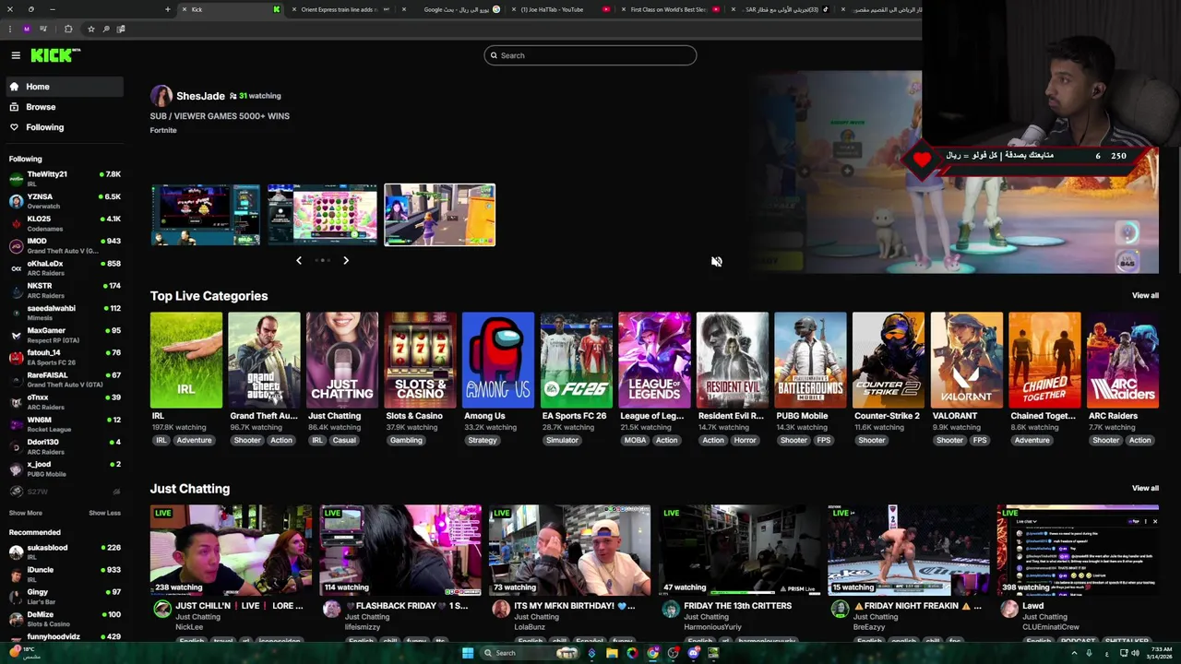Open CLUEminatiCrew channel name link
Viewport: 1181px width, 664px height.
[1051, 627]
